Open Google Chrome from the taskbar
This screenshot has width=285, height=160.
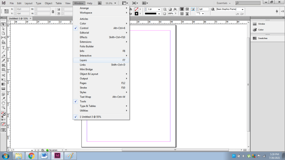31,156
